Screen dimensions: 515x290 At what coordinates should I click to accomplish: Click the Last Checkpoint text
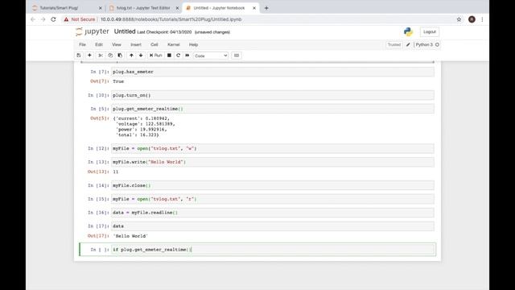164,32
